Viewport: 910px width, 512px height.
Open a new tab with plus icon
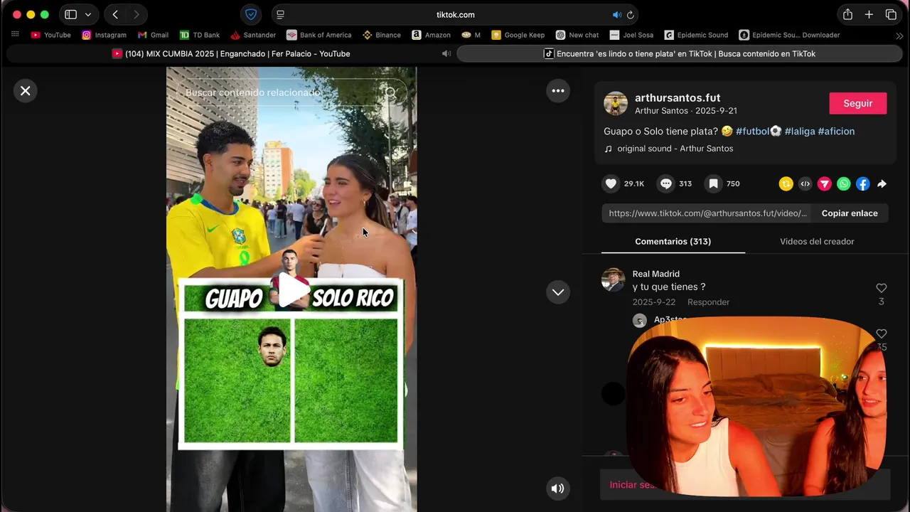(x=869, y=14)
